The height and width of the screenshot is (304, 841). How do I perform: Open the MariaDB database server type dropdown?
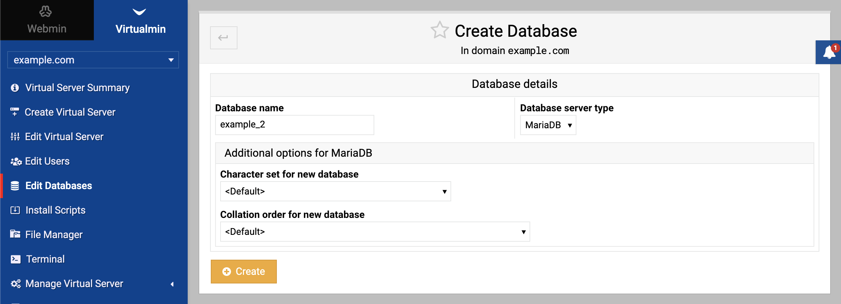(x=548, y=125)
